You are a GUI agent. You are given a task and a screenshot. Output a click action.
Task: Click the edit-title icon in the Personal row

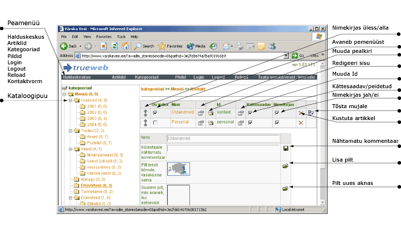point(201,122)
